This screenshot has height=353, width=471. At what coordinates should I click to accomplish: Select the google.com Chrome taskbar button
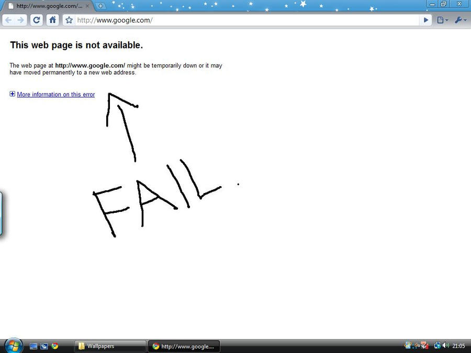tap(184, 346)
